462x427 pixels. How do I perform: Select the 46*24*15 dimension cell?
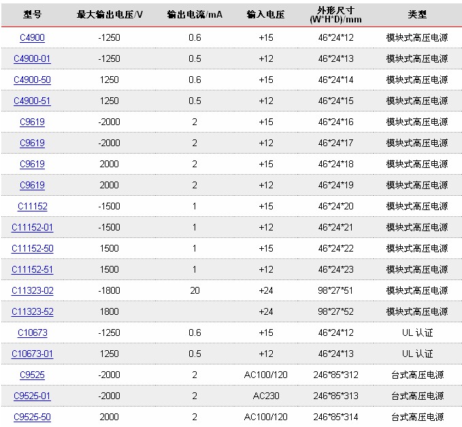335,101
